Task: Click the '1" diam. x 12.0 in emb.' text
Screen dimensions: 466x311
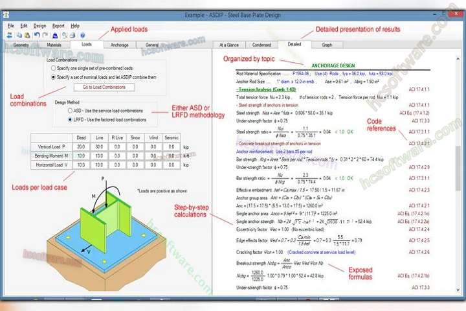Action: tap(296, 82)
